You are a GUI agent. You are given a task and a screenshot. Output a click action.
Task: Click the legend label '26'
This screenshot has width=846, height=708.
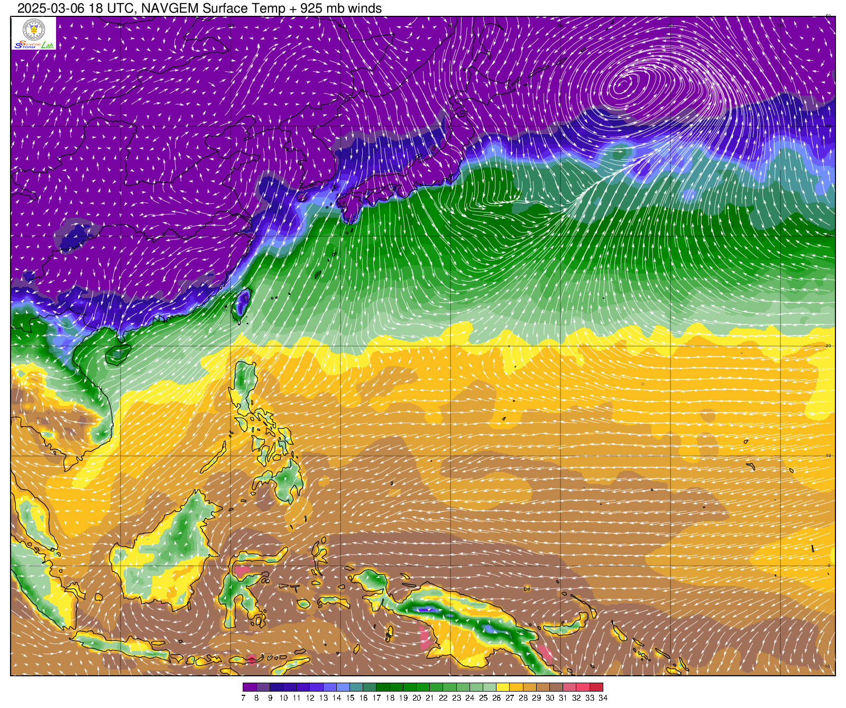coord(496,698)
